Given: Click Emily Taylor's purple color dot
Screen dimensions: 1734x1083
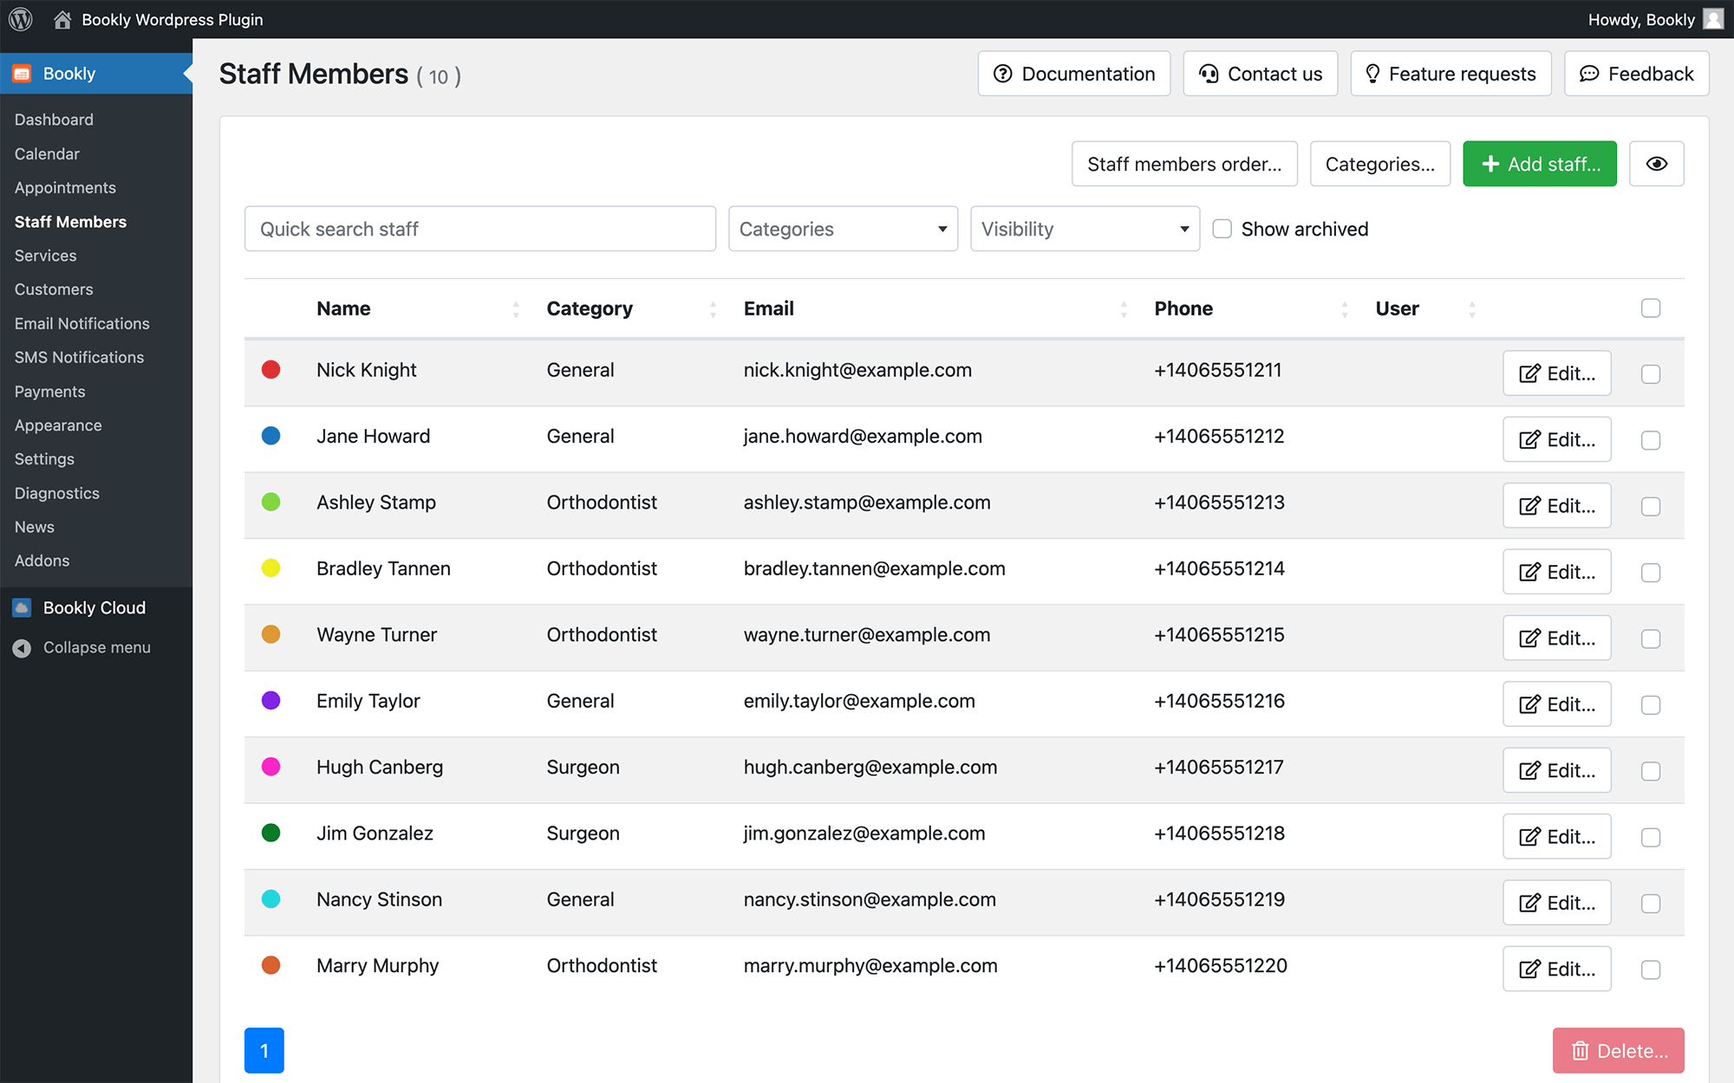Looking at the screenshot, I should coord(271,701).
